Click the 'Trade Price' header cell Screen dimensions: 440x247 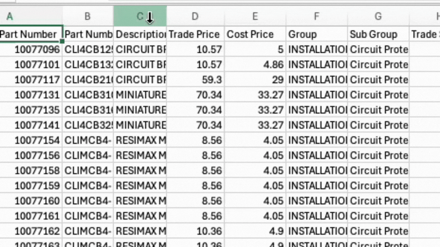point(195,34)
